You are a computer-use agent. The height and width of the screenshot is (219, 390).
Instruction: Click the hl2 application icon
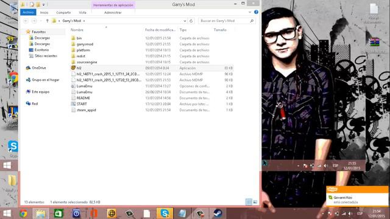[x=73, y=68]
